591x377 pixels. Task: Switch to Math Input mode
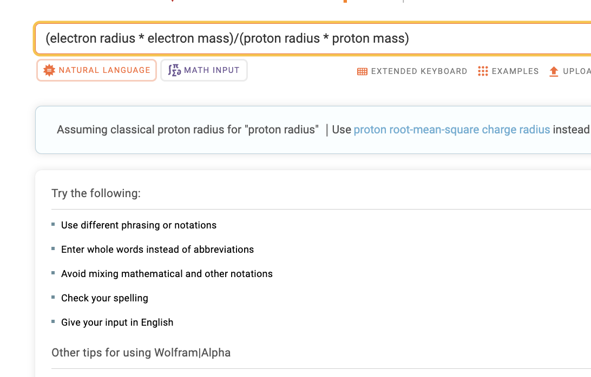(x=204, y=70)
